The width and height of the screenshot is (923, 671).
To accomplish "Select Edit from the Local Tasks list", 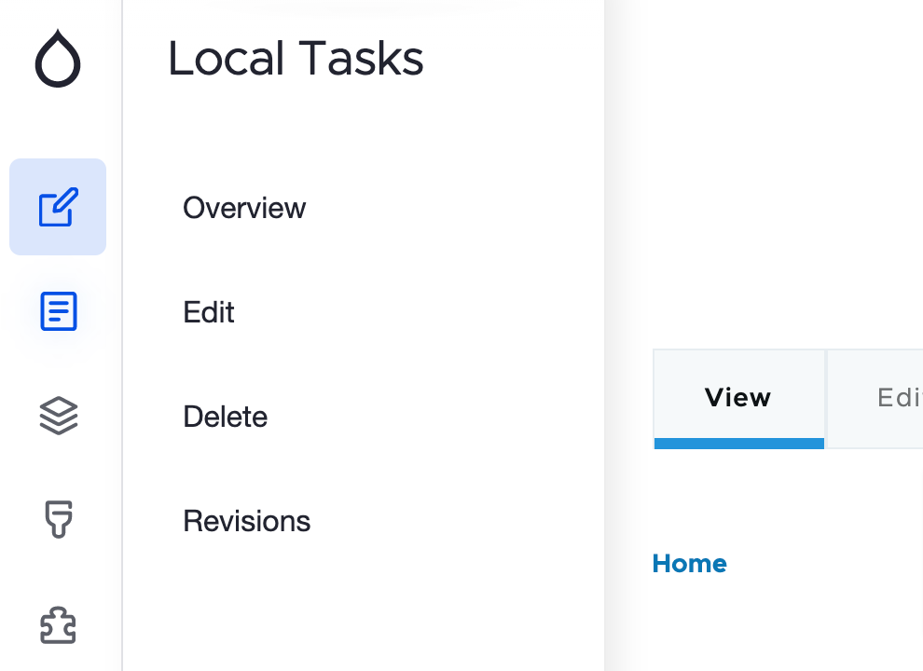I will click(x=208, y=312).
